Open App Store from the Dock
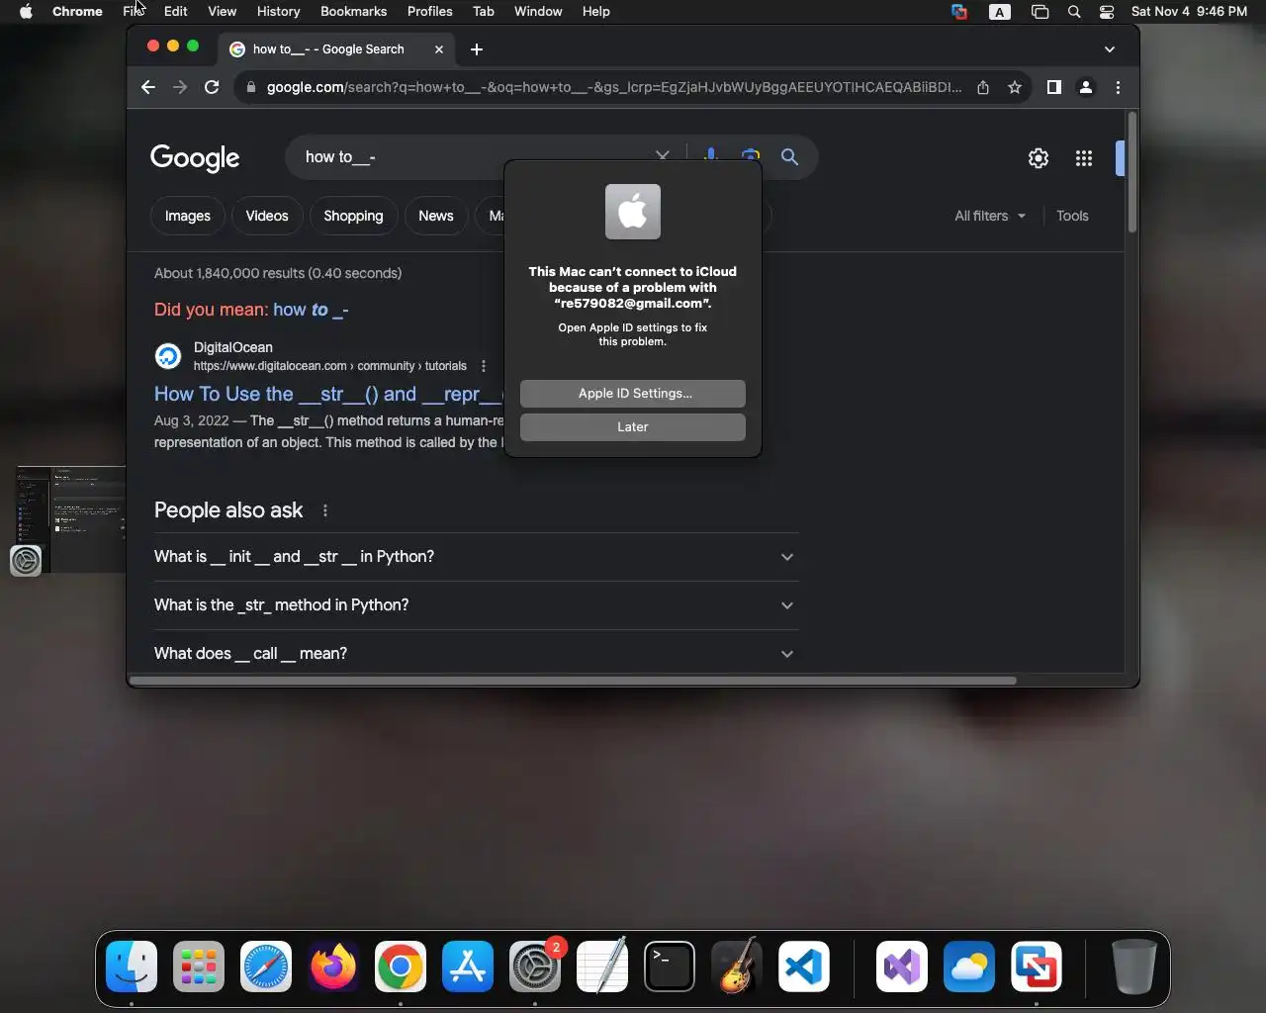This screenshot has width=1266, height=1013. tap(468, 967)
